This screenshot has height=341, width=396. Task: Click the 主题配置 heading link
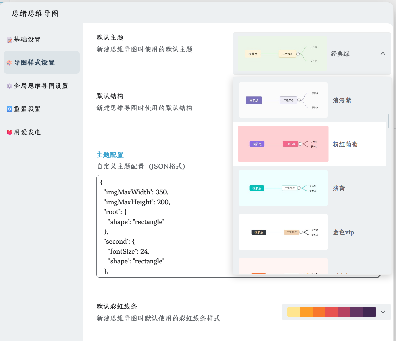tap(110, 155)
